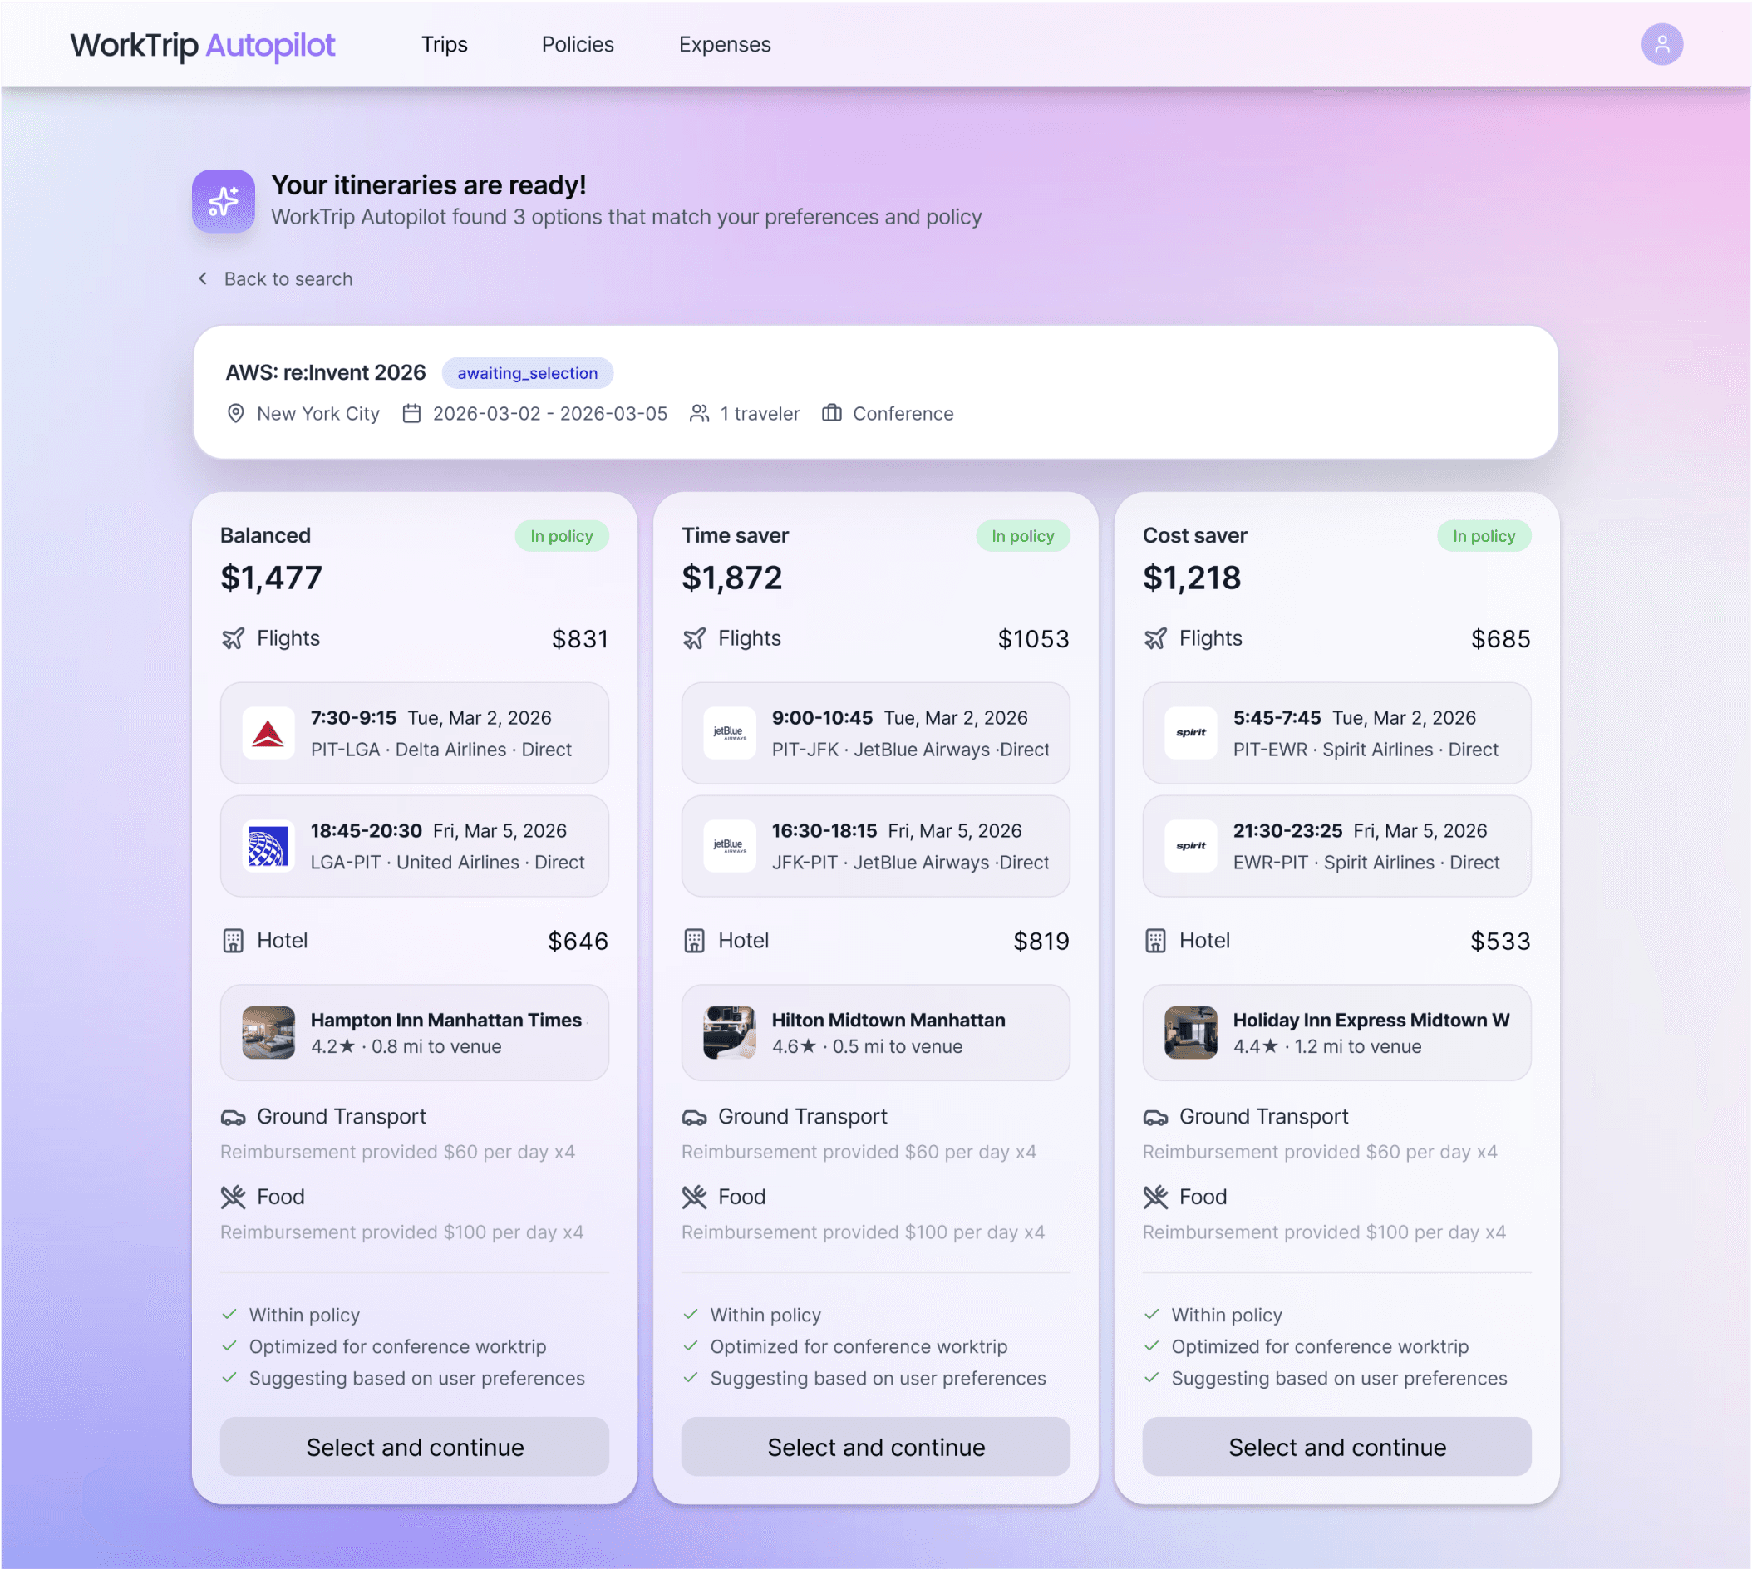Select and continue with Time saver itinerary
Viewport: 1752px width, 1569px height.
click(875, 1447)
